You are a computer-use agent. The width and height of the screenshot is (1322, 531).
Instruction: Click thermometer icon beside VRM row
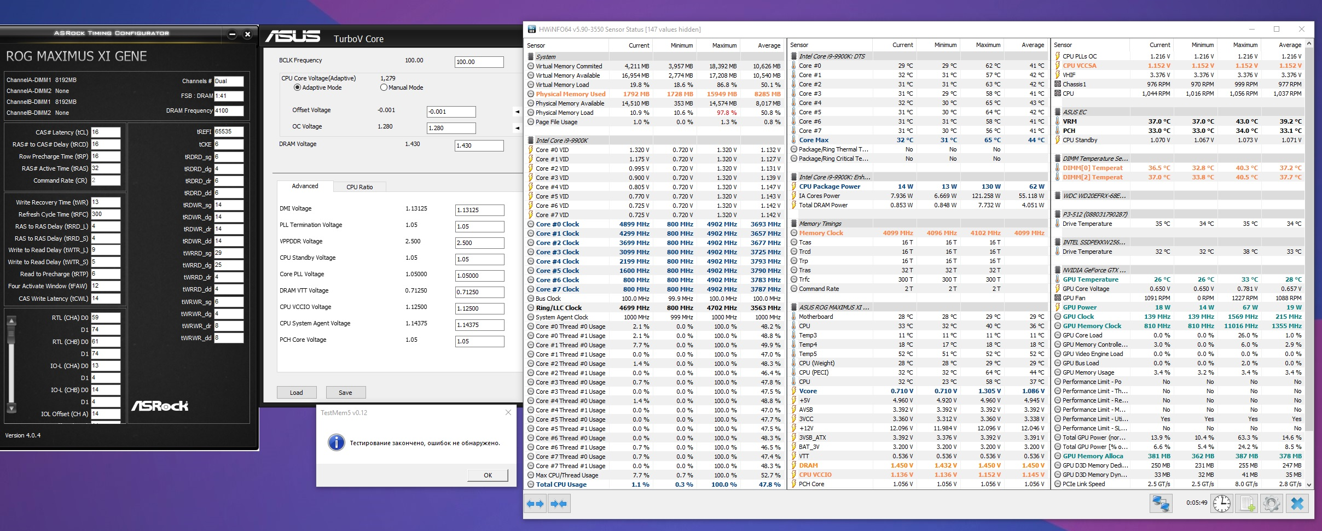tap(1057, 121)
